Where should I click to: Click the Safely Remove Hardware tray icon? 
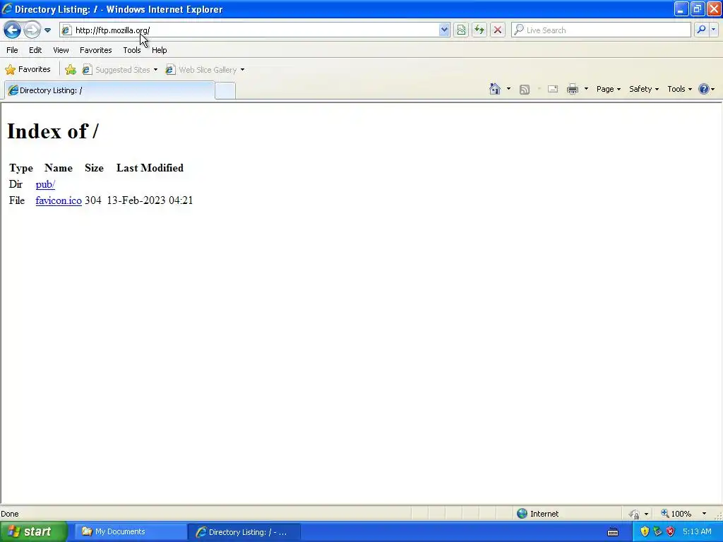pos(657,532)
